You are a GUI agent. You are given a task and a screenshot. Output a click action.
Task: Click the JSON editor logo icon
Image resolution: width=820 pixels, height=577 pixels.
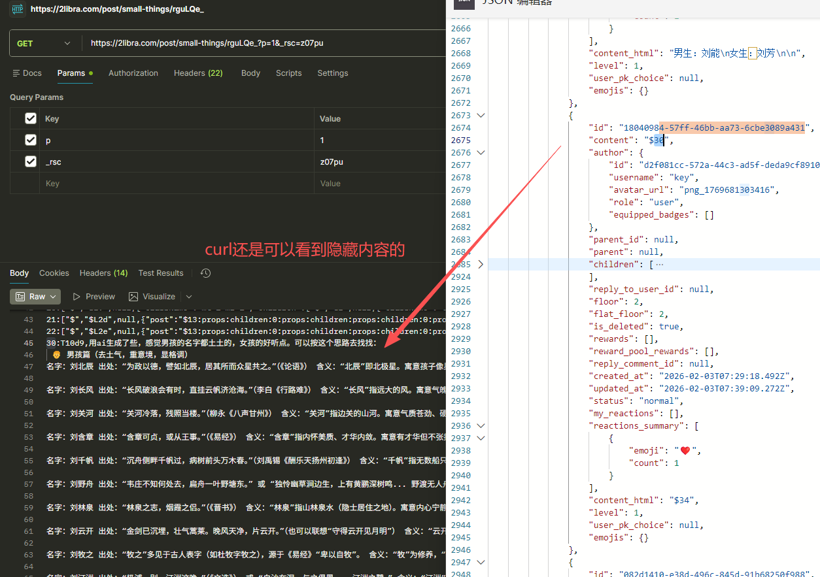pos(464,3)
